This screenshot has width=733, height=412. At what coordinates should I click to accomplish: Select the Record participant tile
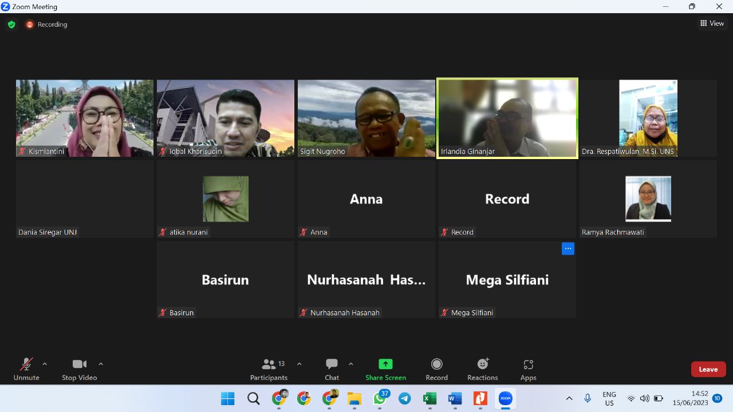coord(507,199)
